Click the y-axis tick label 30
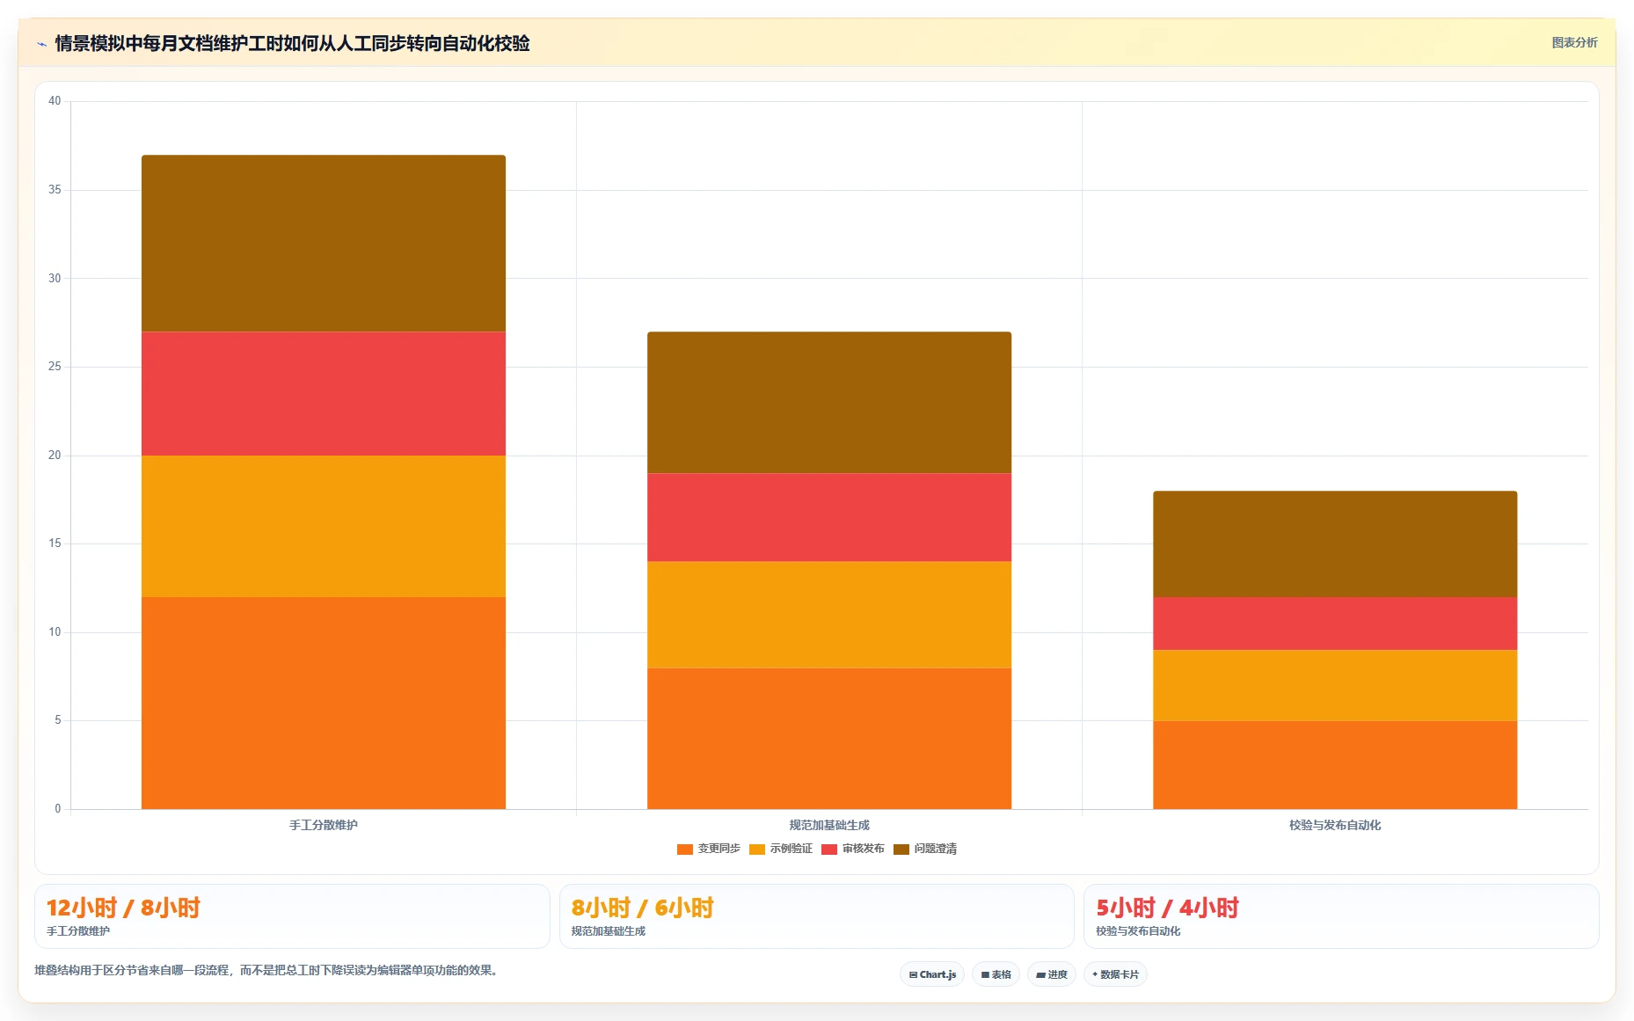This screenshot has height=1021, width=1634. [55, 278]
